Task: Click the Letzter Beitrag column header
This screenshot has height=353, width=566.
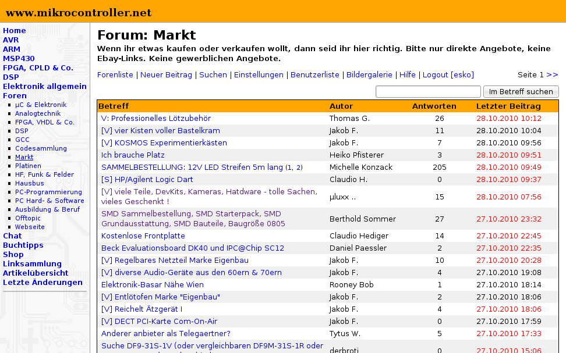Action: point(508,106)
